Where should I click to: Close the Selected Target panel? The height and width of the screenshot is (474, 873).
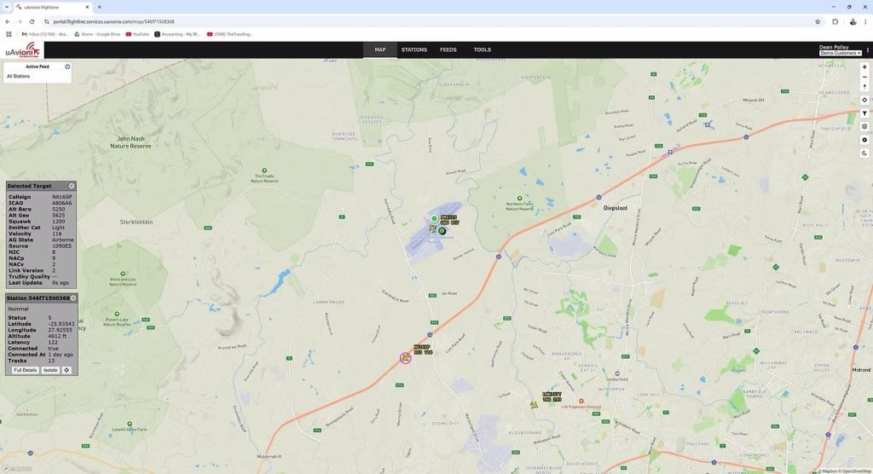click(x=72, y=186)
